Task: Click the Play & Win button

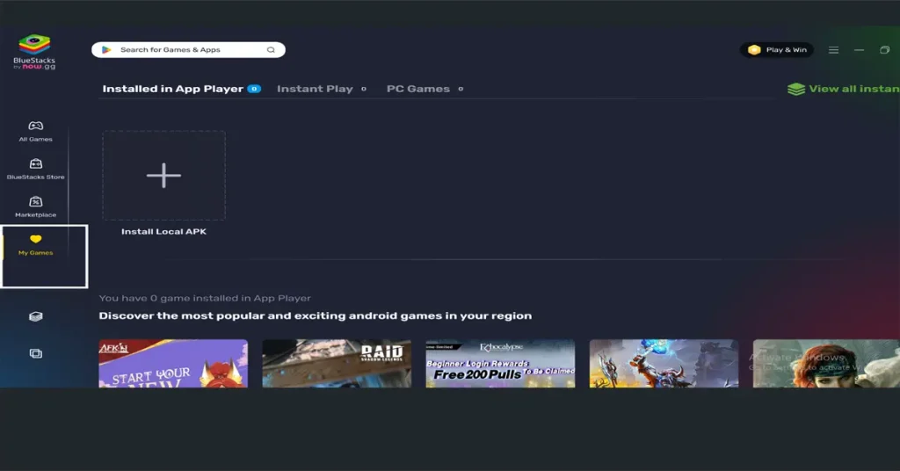Action: click(x=777, y=50)
